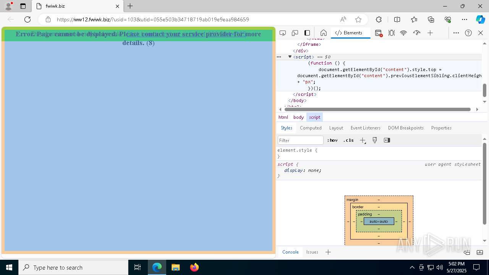Launch Firefox from the taskbar
The width and height of the screenshot is (489, 275).
pos(194,267)
